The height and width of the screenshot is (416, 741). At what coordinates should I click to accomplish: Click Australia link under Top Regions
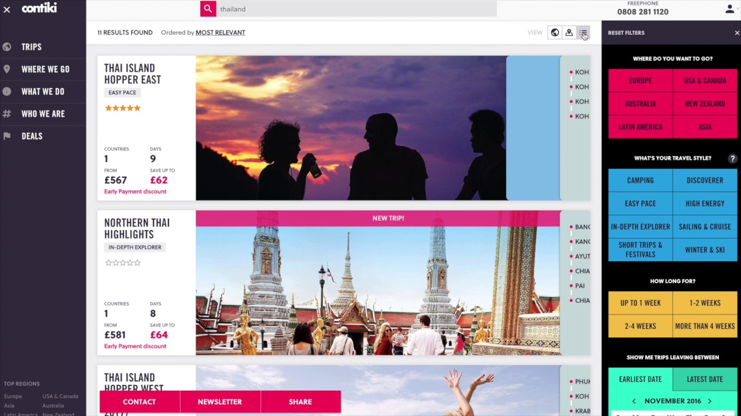[53, 406]
